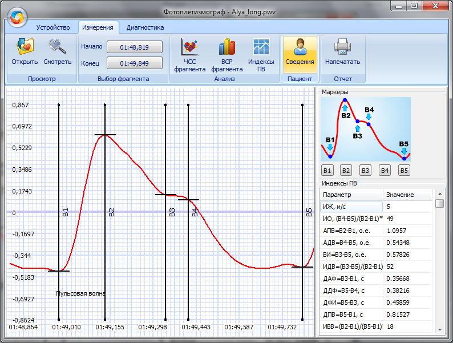Switch to the Диагностика tab

(x=145, y=27)
